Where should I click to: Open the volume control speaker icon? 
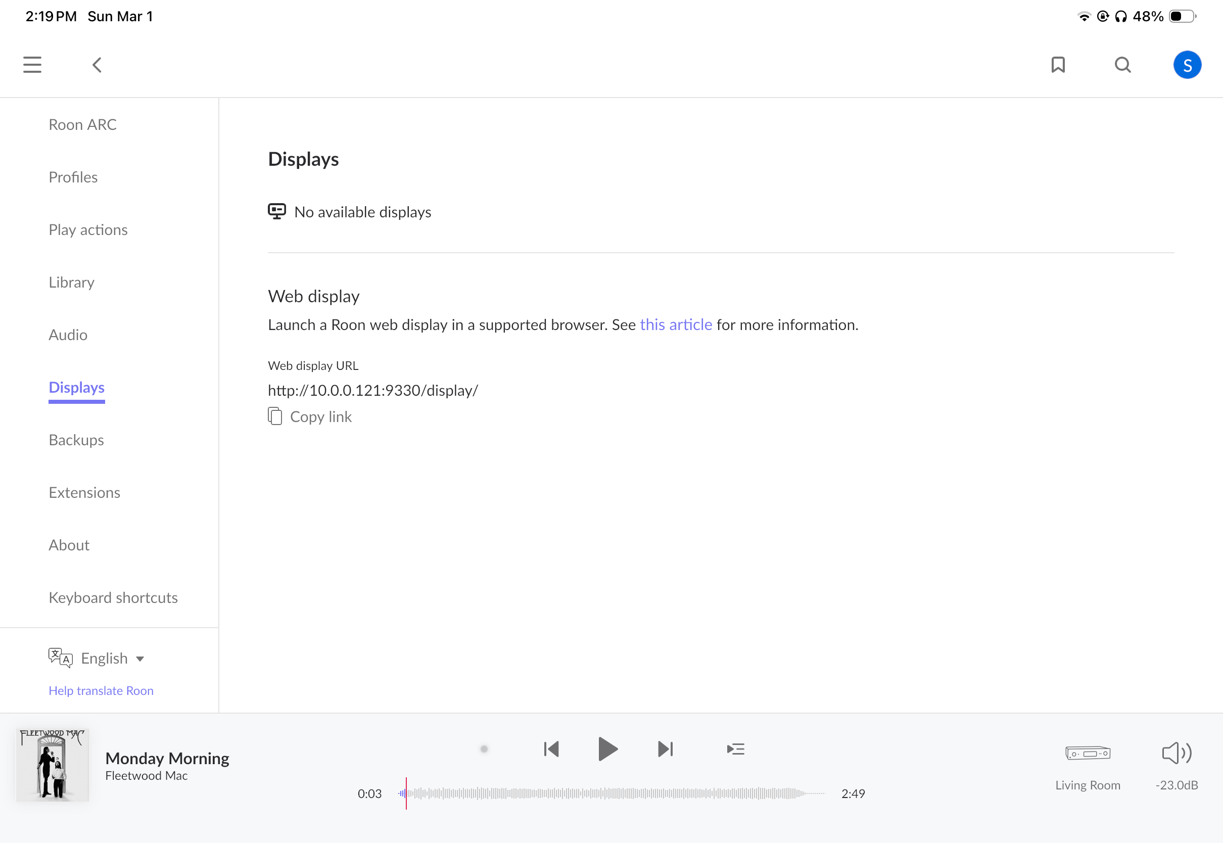pyautogui.click(x=1177, y=753)
